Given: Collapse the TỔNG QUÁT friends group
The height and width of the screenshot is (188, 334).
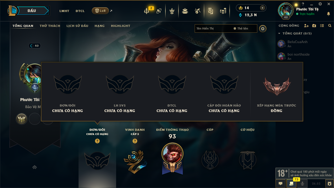Looking at the screenshot, I should point(279,33).
